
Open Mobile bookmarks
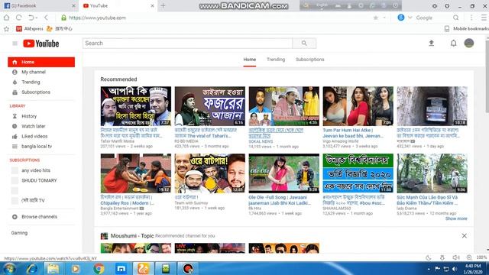tap(467, 29)
